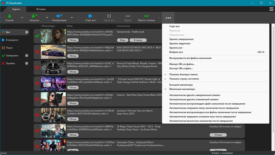The height and width of the screenshot is (155, 275).
Task: Select Большие миниатюры radio option
Action: click(181, 85)
